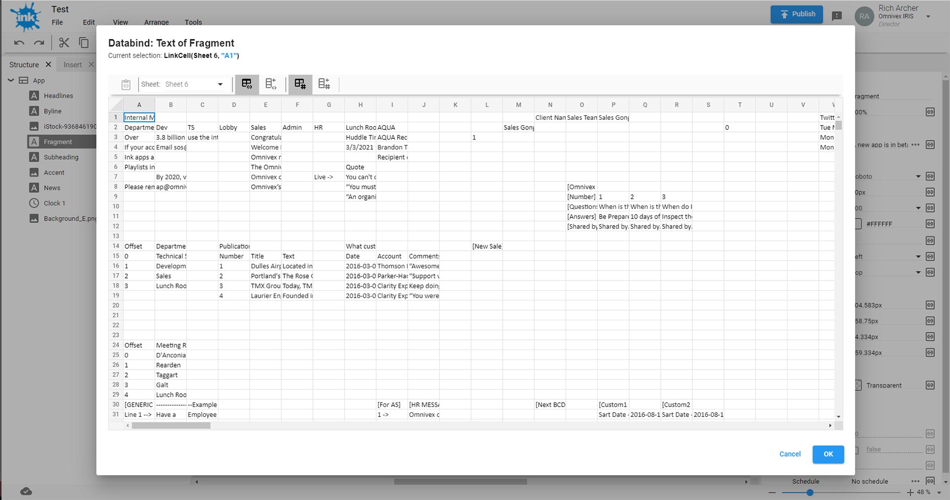Open the Tools menu
Image resolution: width=950 pixels, height=500 pixels.
tap(193, 22)
